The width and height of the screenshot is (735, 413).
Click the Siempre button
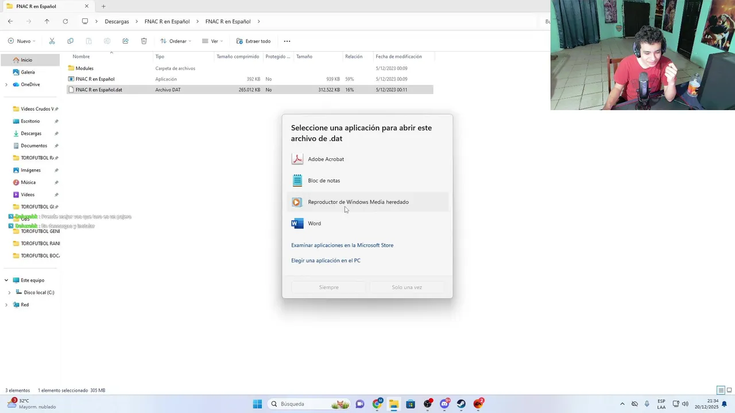pos(329,287)
